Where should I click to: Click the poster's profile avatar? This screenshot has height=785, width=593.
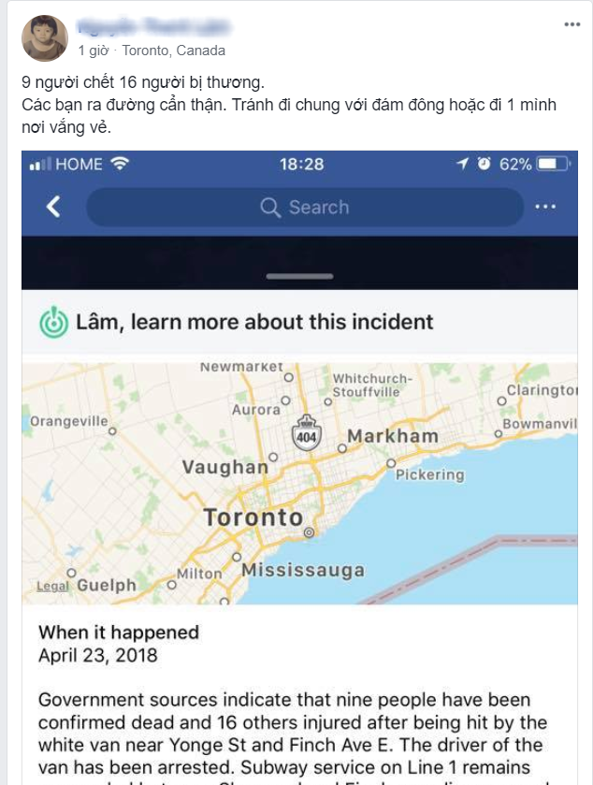coord(45,38)
